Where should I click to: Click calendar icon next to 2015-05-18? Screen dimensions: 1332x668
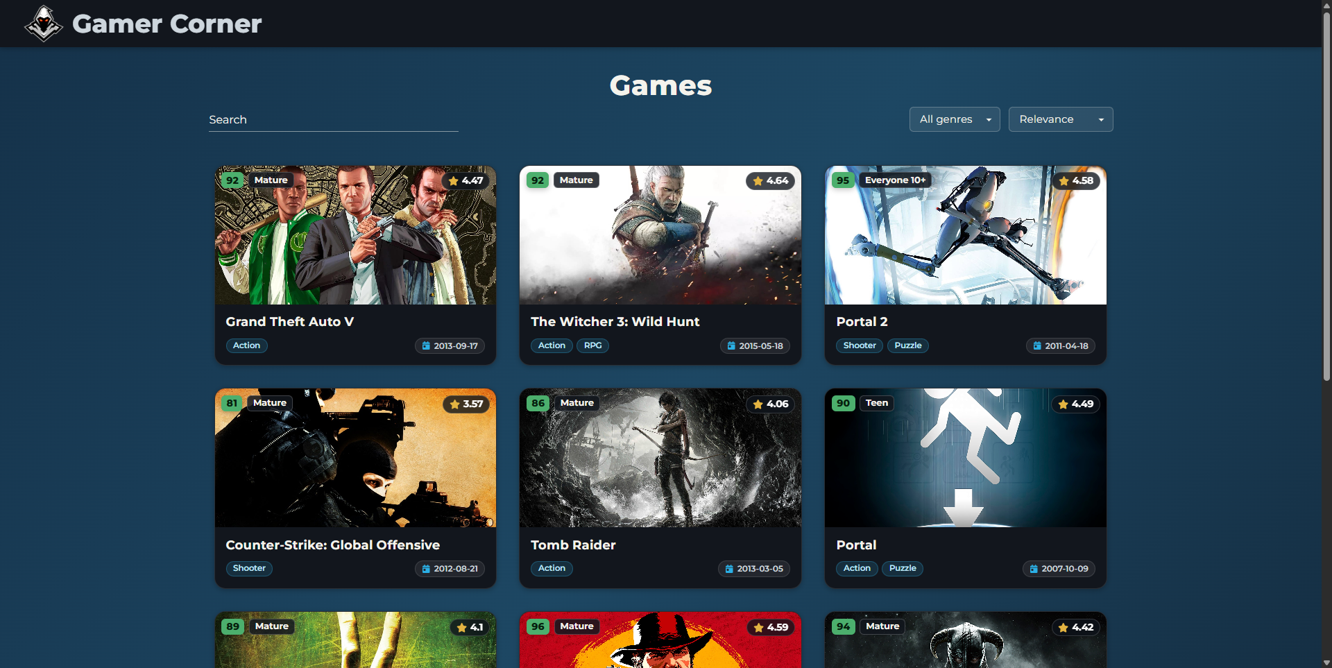point(731,345)
